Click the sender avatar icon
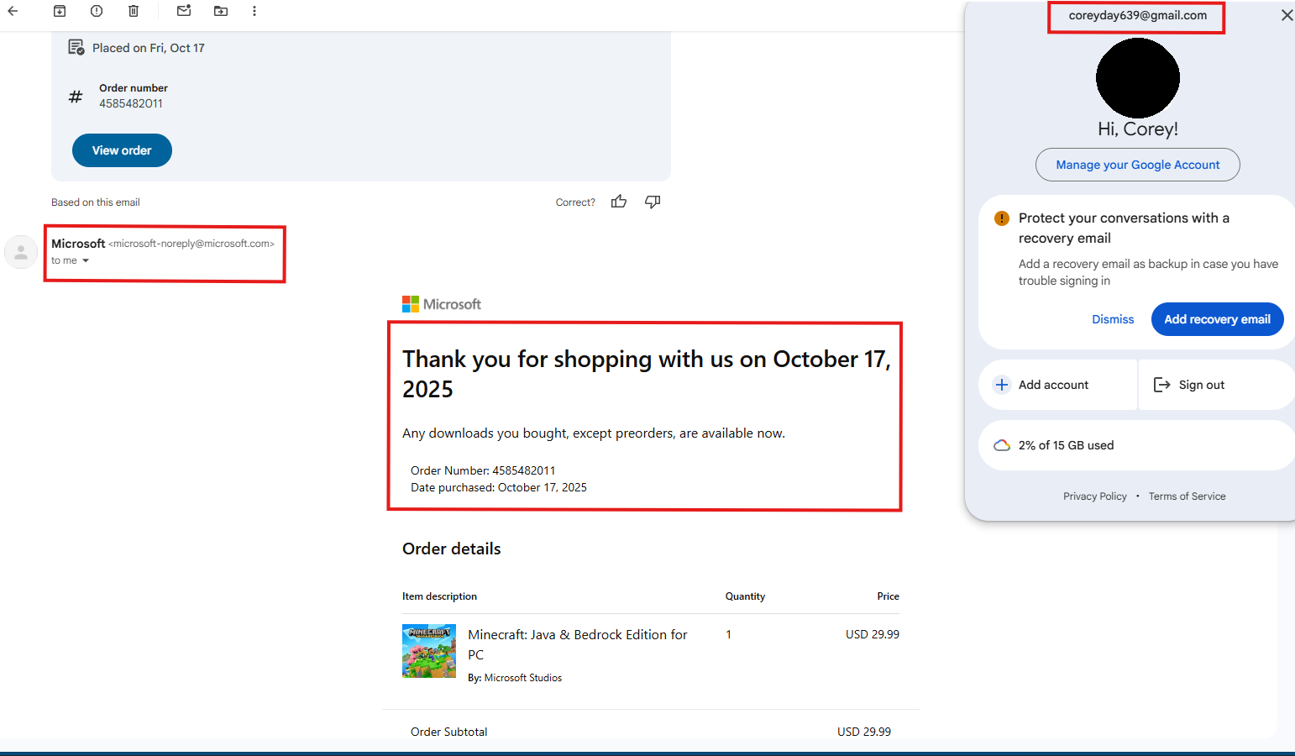The width and height of the screenshot is (1295, 756). 21,252
